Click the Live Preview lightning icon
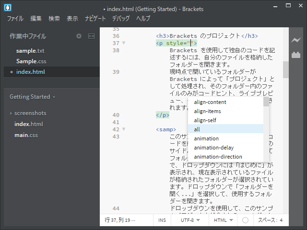The height and width of the screenshot is (230, 307). pyautogui.click(x=296, y=40)
